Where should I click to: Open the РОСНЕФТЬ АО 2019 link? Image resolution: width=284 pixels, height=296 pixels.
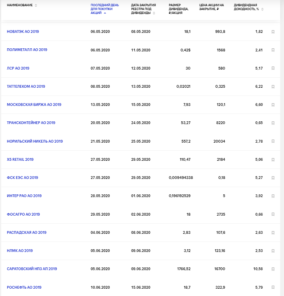(x=24, y=287)
